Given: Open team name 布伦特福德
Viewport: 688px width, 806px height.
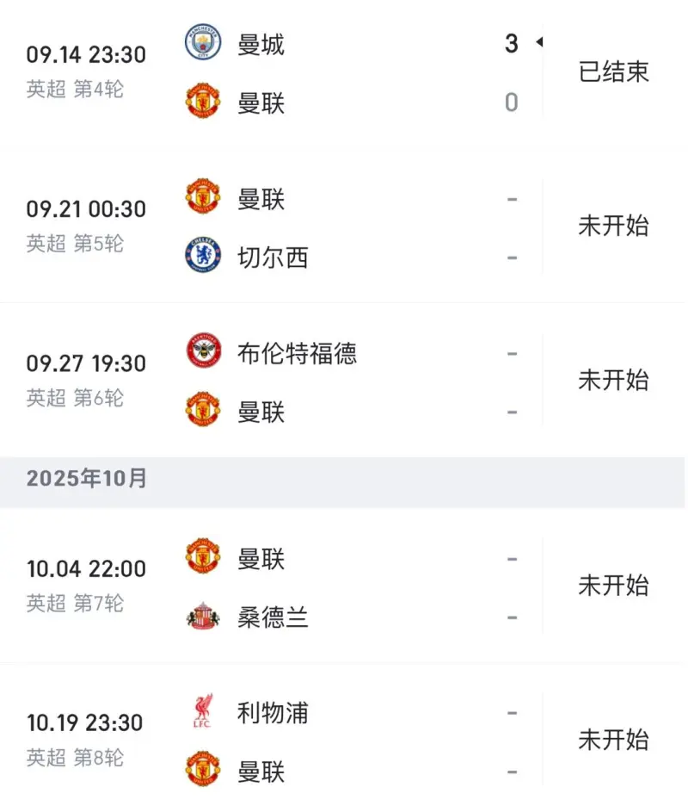Looking at the screenshot, I should [297, 354].
